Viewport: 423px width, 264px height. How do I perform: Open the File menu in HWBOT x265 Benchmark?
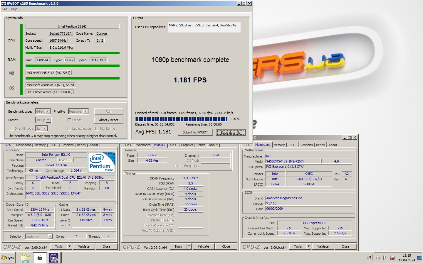pyautogui.click(x=5, y=9)
